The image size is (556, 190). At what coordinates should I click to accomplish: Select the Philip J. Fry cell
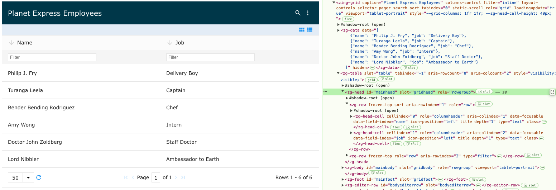click(x=81, y=73)
